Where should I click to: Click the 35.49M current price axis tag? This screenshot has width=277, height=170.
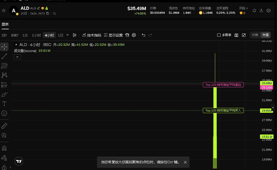pyautogui.click(x=267, y=83)
